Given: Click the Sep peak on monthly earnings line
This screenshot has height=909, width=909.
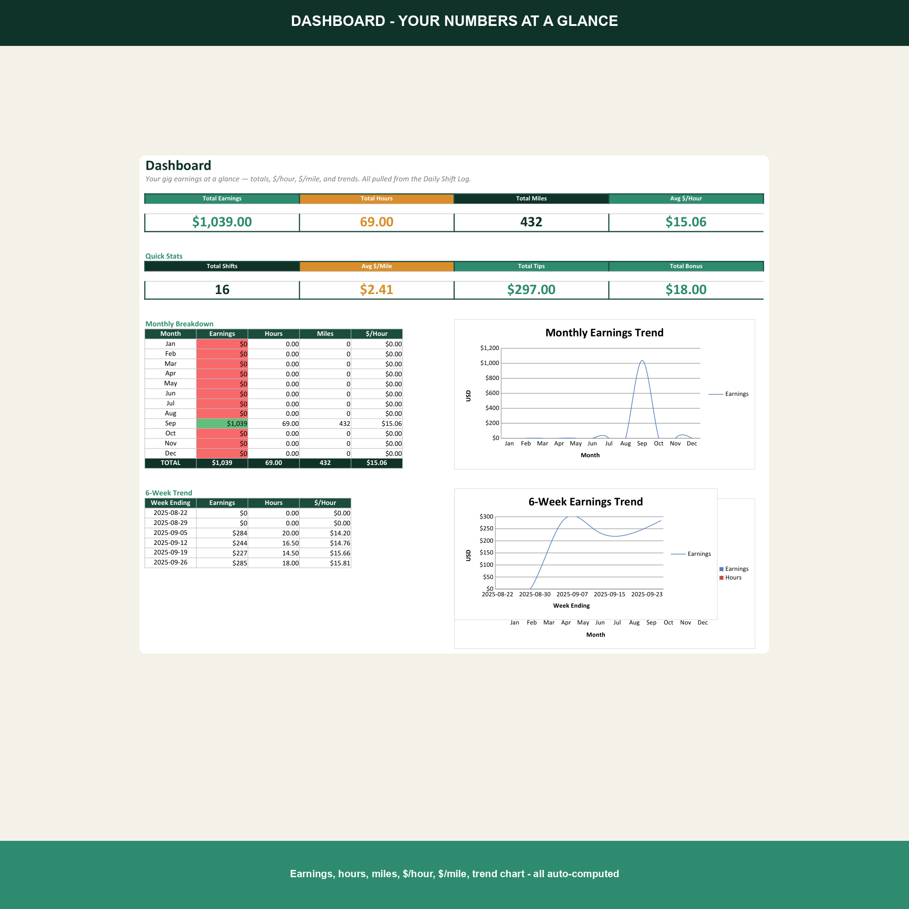Looking at the screenshot, I should click(642, 361).
